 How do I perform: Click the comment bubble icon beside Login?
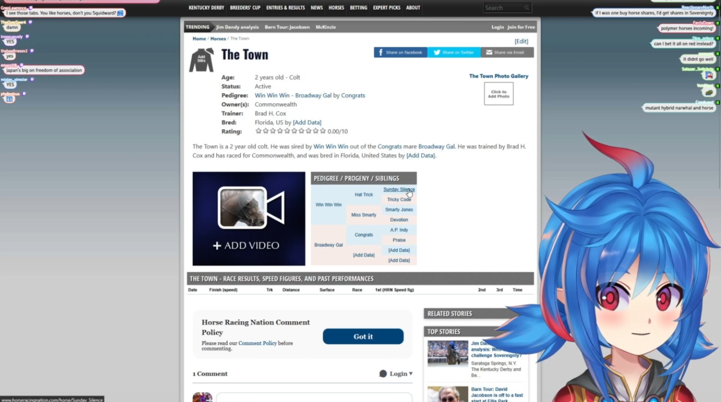click(x=383, y=373)
